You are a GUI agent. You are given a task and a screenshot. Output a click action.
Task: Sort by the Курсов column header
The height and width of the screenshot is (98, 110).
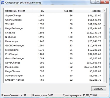coord(59,11)
